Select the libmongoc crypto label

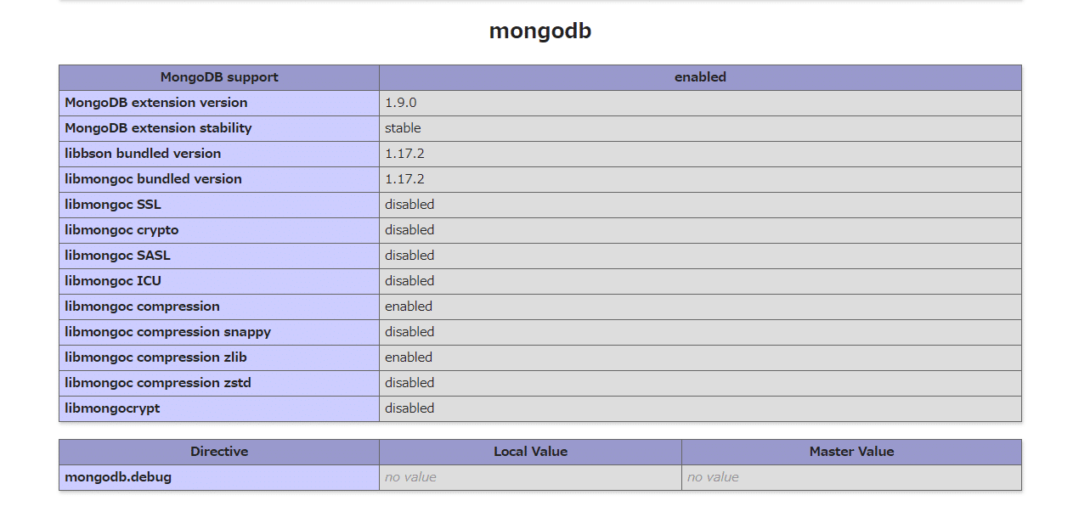[x=121, y=230]
